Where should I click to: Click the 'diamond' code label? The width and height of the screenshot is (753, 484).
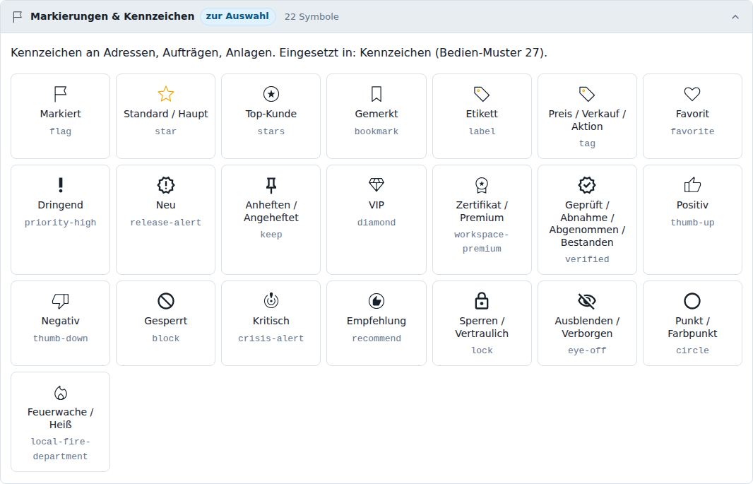[x=376, y=223]
